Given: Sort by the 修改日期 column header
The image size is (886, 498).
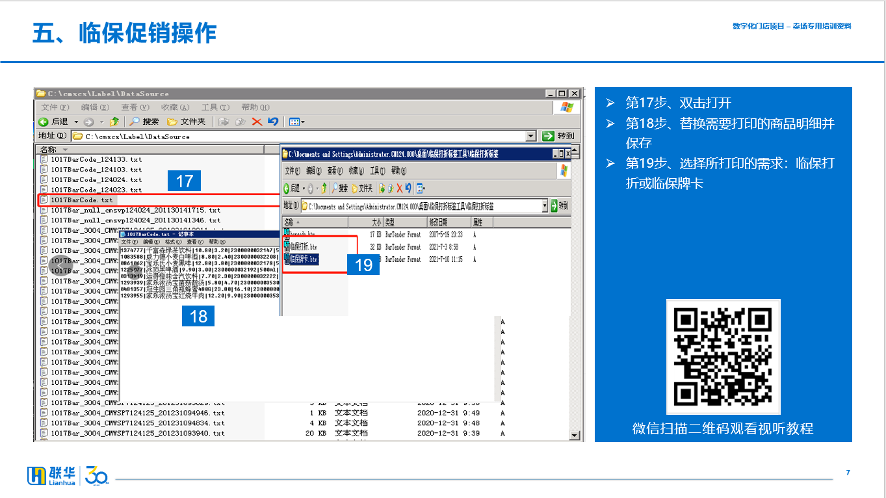Looking at the screenshot, I should click(x=437, y=222).
